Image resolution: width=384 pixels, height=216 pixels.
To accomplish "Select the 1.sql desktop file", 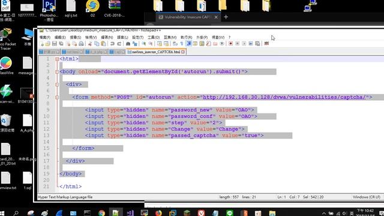I will (28, 181).
